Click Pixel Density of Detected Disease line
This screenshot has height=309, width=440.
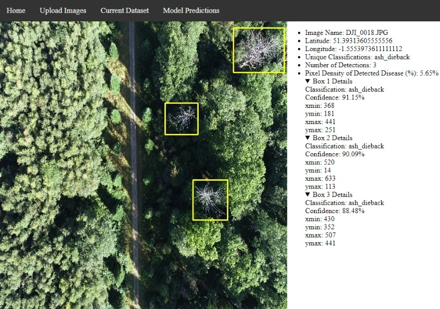(x=372, y=73)
